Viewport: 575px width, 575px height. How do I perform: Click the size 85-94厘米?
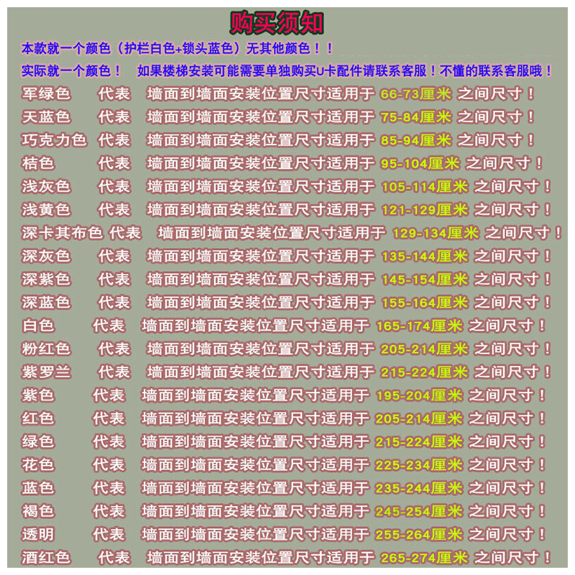point(415,140)
